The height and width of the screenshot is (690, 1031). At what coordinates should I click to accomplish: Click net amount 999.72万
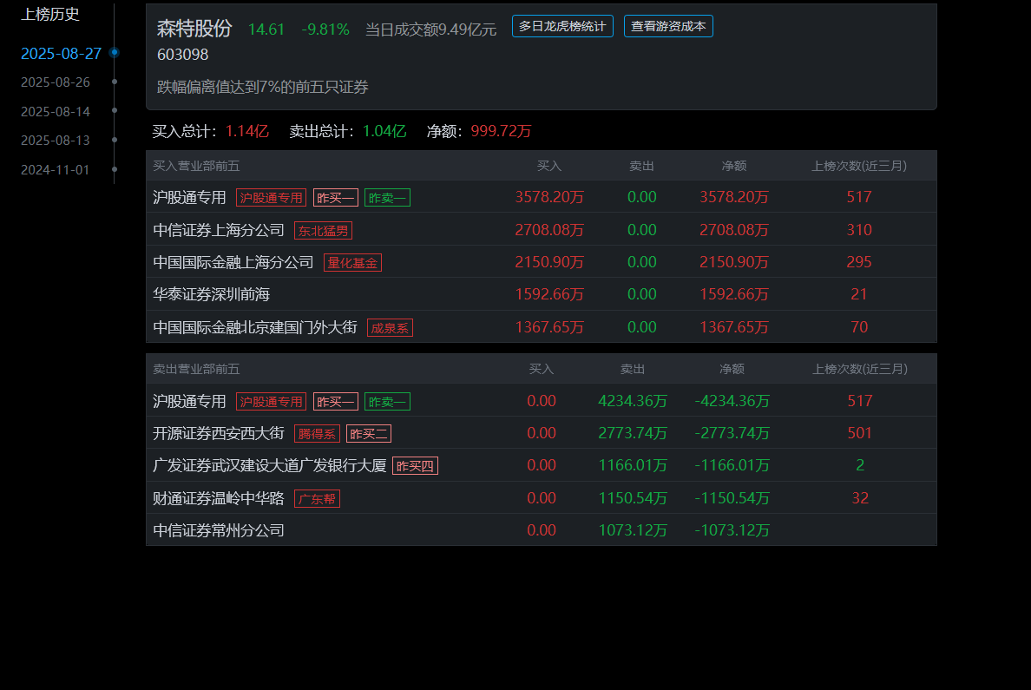[x=501, y=131]
